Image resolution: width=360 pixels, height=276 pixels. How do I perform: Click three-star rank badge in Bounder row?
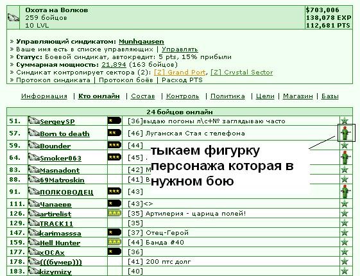(x=114, y=145)
